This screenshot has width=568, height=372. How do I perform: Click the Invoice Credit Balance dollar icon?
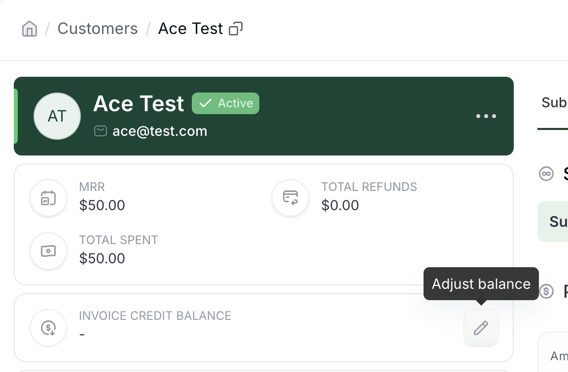coord(48,328)
